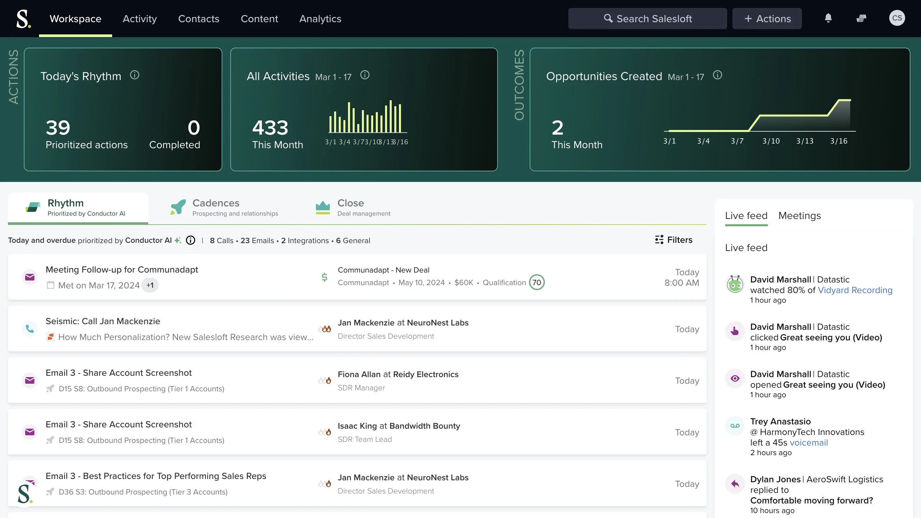Viewport: 921px width, 518px height.
Task: Click D36 S3: Outbound Prospecting (Tier 3 Accounts)
Action: pyautogui.click(x=143, y=492)
